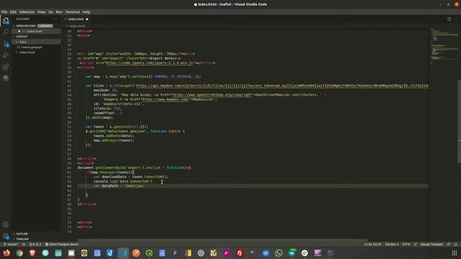The height and width of the screenshot is (259, 461).
Task: Open the View menu
Action: click(x=41, y=12)
